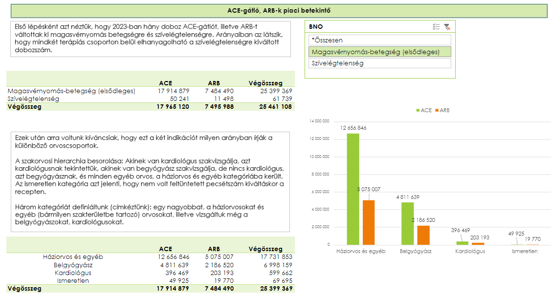Click the text box starting with Ezek után
Screen dimensions: 551x296
[x=150, y=181]
